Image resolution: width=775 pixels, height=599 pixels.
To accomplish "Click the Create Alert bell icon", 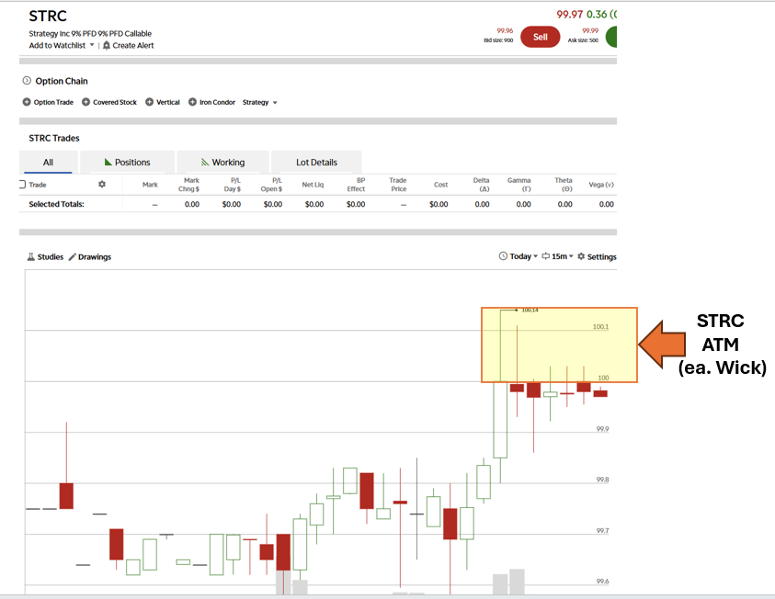I will pos(107,45).
